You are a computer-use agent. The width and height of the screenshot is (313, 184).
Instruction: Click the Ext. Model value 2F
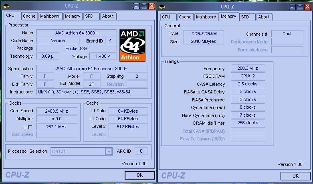[x=92, y=84]
